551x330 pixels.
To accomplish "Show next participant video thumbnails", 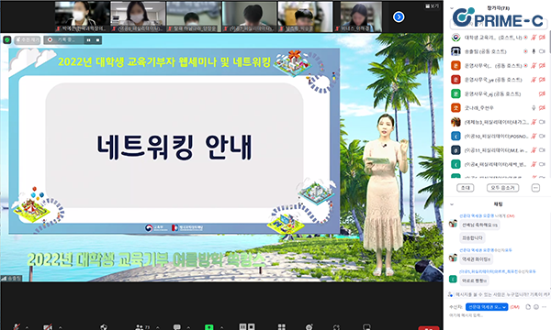I will pyautogui.click(x=399, y=16).
